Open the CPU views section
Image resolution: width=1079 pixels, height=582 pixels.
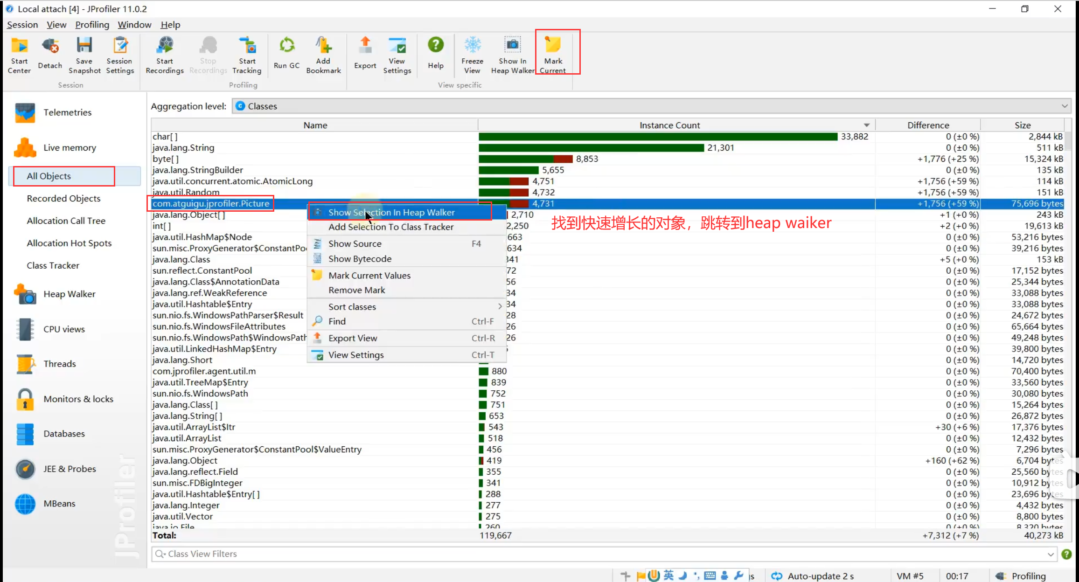tap(64, 329)
